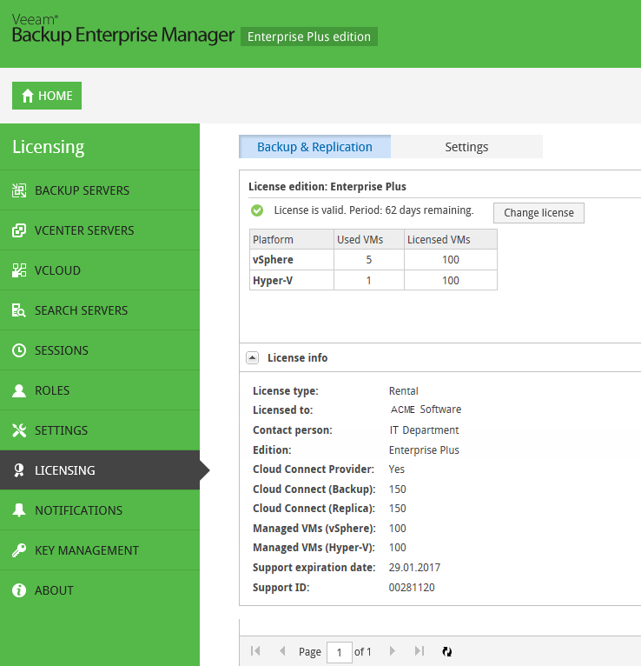Open NOTIFICATIONS menu item
This screenshot has width=641, height=666.
click(x=100, y=510)
